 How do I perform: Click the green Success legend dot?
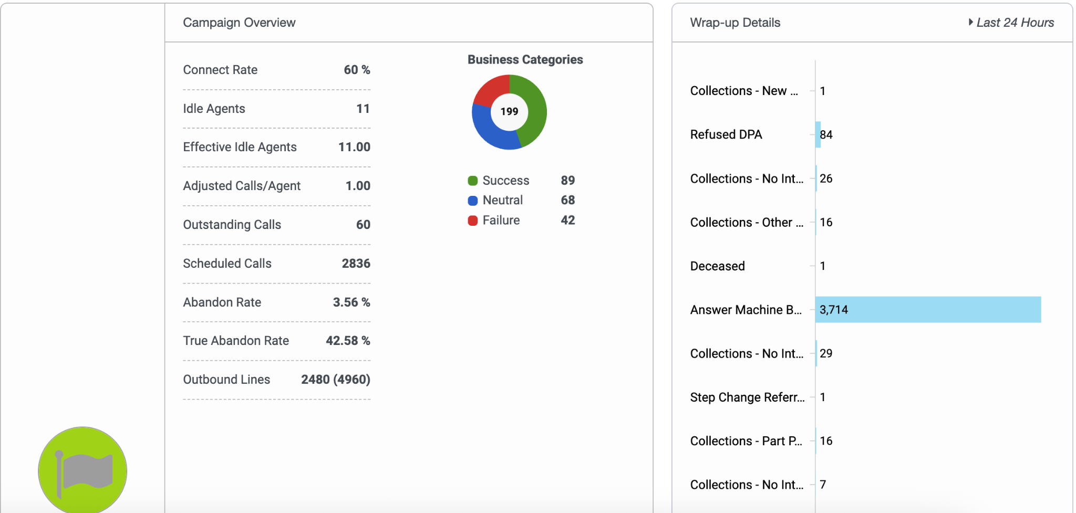tap(473, 181)
